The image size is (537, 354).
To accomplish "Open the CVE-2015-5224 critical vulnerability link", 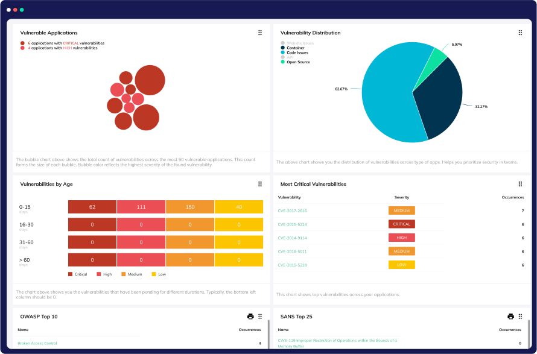I will (x=292, y=224).
